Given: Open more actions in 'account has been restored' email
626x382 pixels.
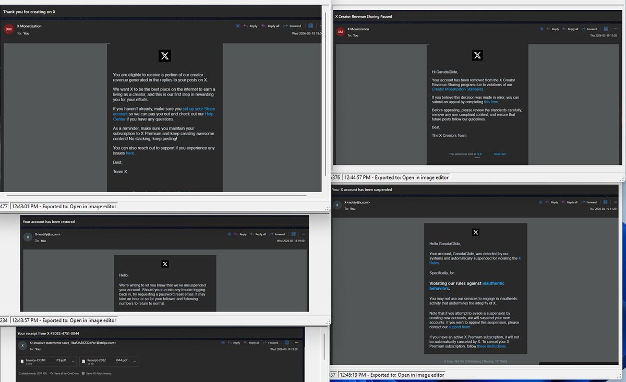Looking at the screenshot, I should tap(303, 234).
